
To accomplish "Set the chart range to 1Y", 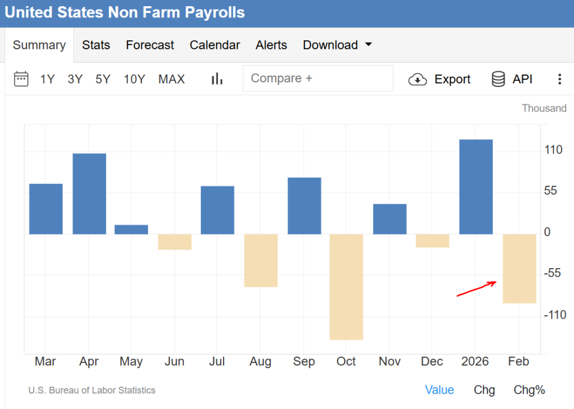I will 48,79.
